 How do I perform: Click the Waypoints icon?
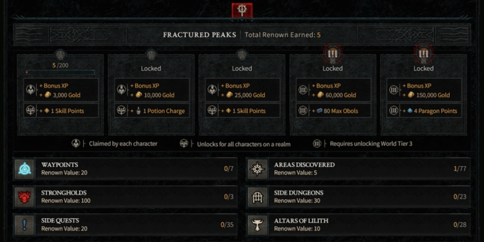[x=25, y=169]
